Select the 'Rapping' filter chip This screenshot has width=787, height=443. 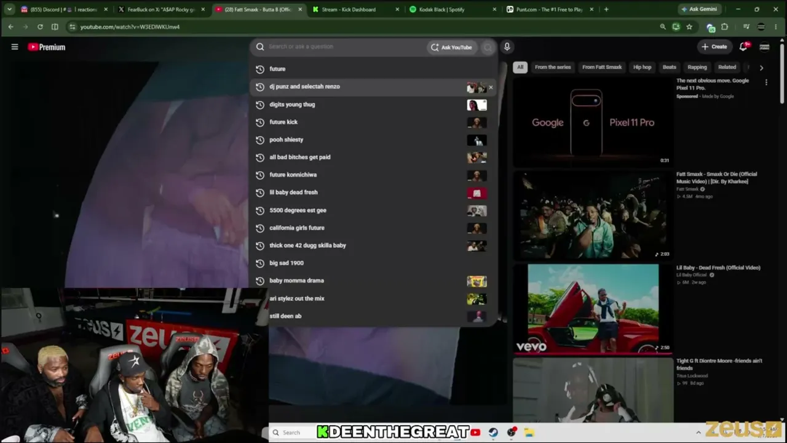(x=697, y=67)
